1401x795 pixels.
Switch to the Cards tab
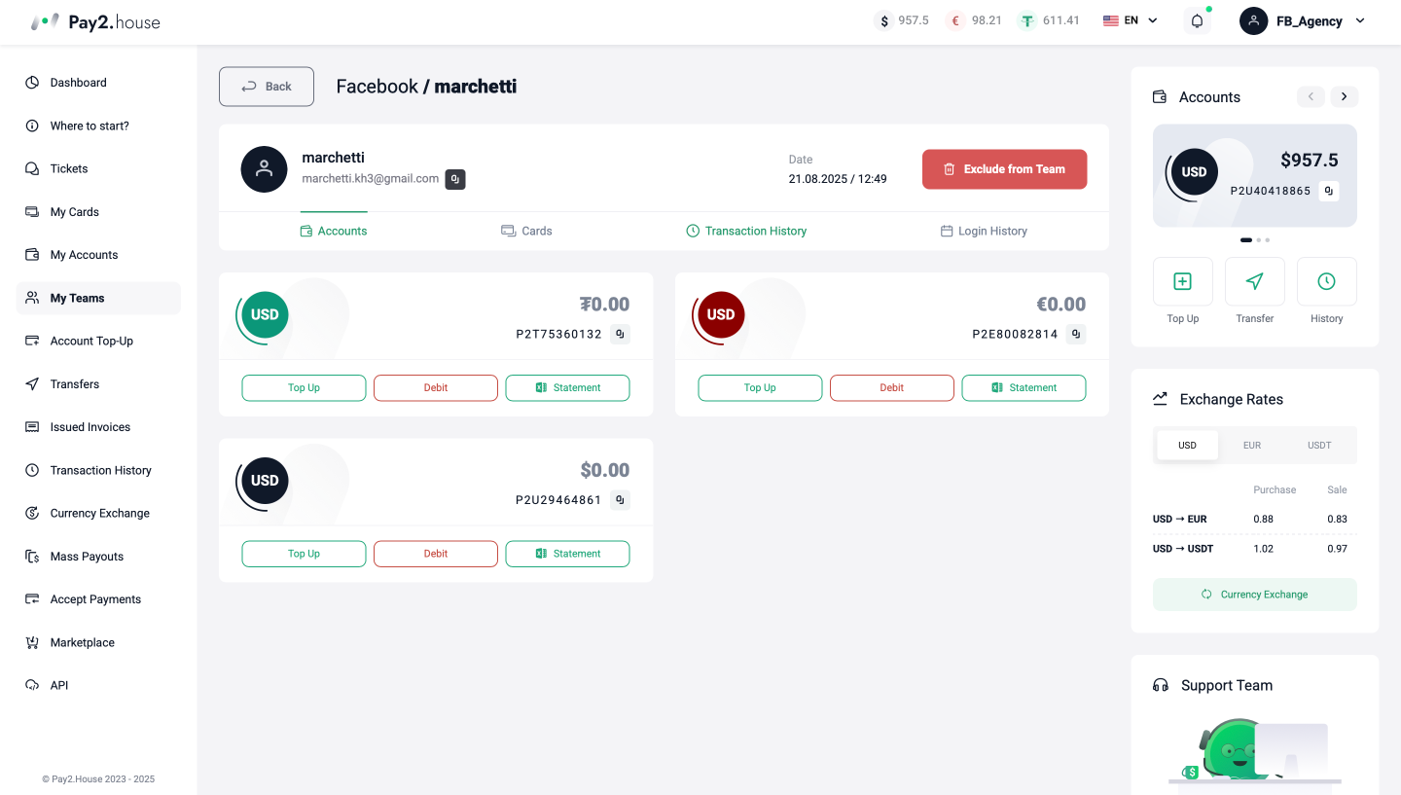click(x=526, y=231)
